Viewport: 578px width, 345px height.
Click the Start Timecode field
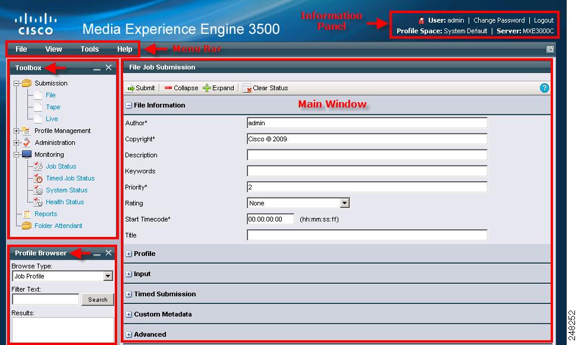(x=271, y=219)
